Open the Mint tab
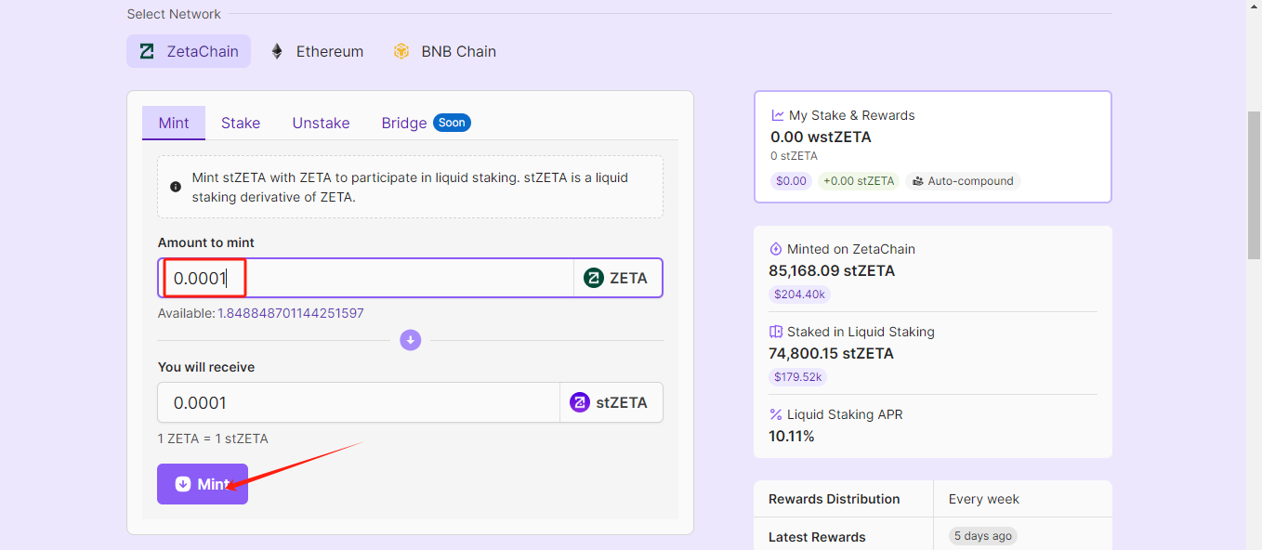Screen dimensions: 1262x550 point(174,123)
